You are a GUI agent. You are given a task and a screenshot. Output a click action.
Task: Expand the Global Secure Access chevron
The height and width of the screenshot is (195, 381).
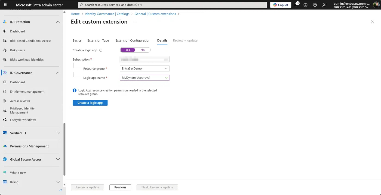[x=58, y=159]
